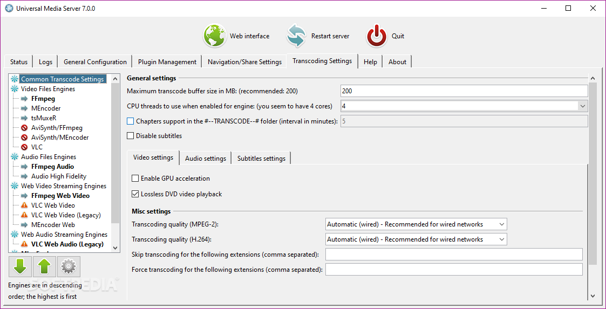Screen dimensions: 606x309
Task: Select the MEncoder Web label
Action: point(53,224)
